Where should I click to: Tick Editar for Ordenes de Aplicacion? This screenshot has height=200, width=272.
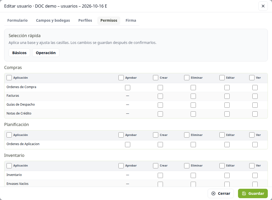(227, 145)
